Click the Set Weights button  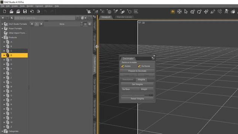point(137,84)
